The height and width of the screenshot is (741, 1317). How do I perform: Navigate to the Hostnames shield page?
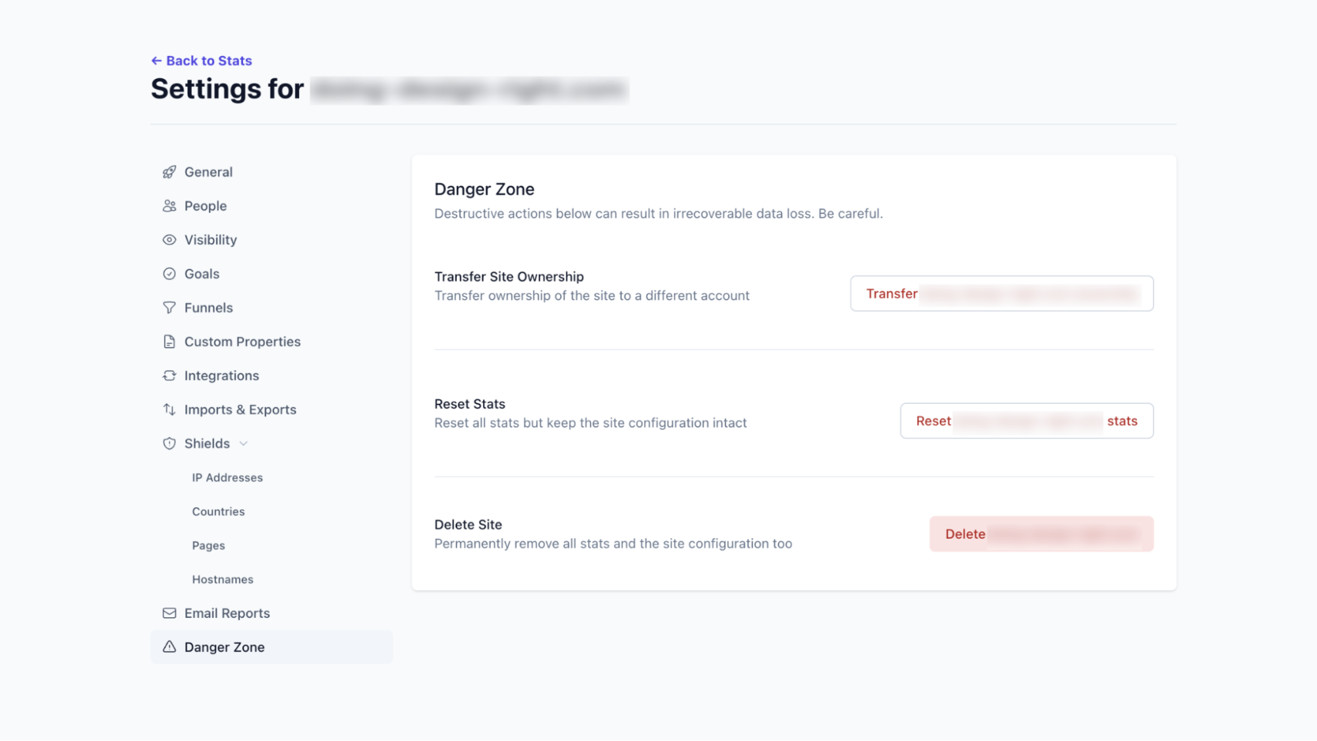point(222,579)
